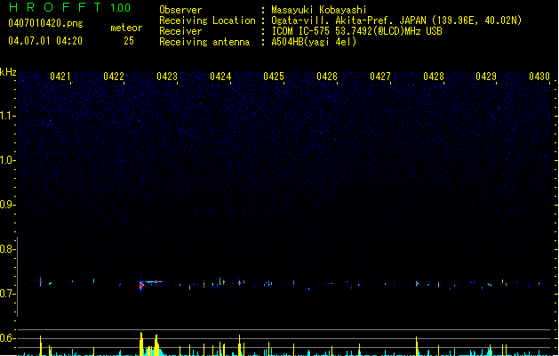Click the tallest yellow intensity bar before 0423
559x356 pixels.
(141, 344)
